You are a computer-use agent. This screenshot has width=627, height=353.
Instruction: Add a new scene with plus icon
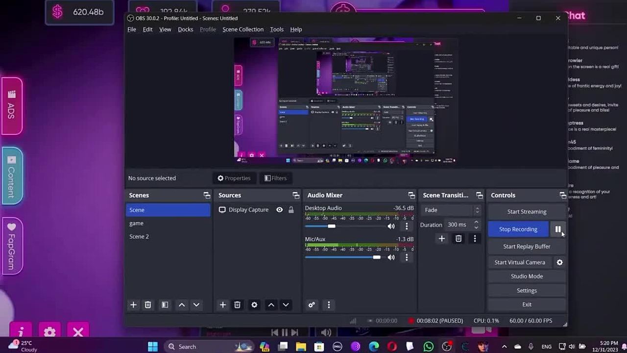pyautogui.click(x=133, y=305)
